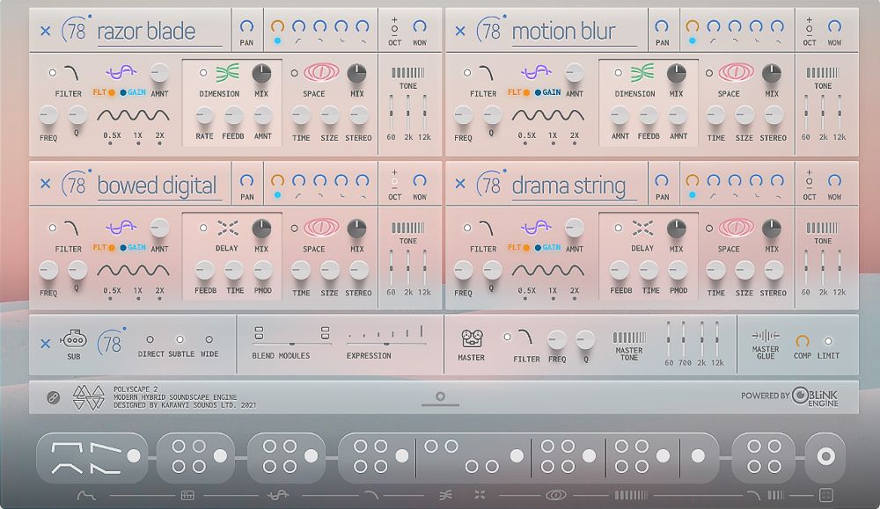880x509 pixels.
Task: Enable the LIMIT control in master section
Action: [828, 341]
